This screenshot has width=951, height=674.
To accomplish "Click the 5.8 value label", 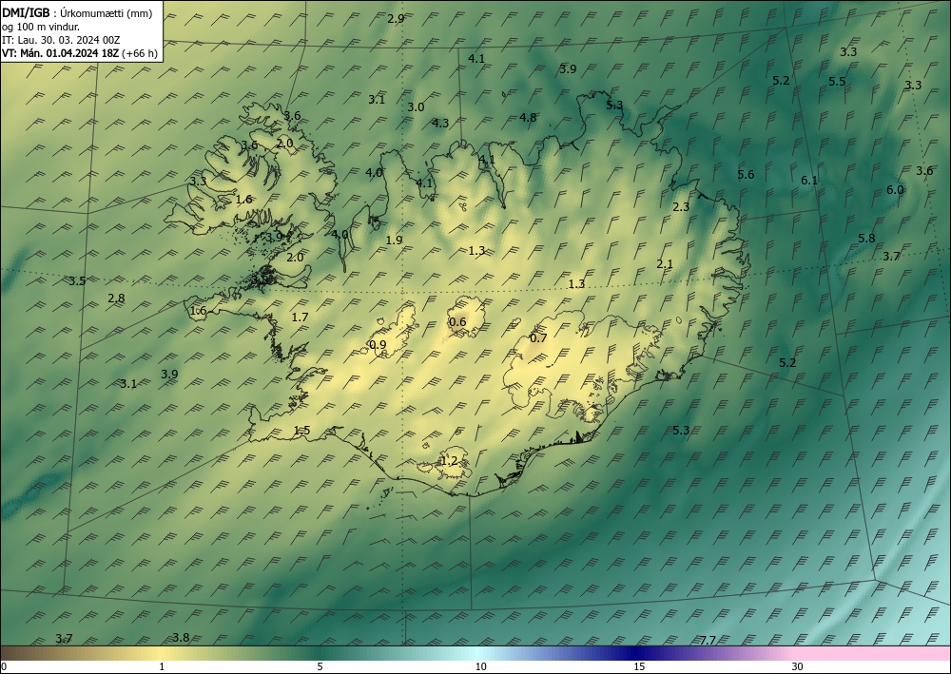I will click(x=866, y=239).
